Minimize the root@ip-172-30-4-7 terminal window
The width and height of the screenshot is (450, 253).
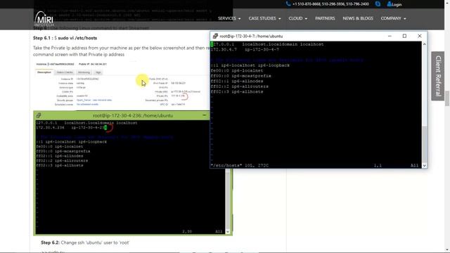(390, 36)
